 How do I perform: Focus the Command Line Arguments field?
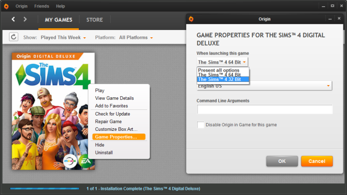point(264,109)
